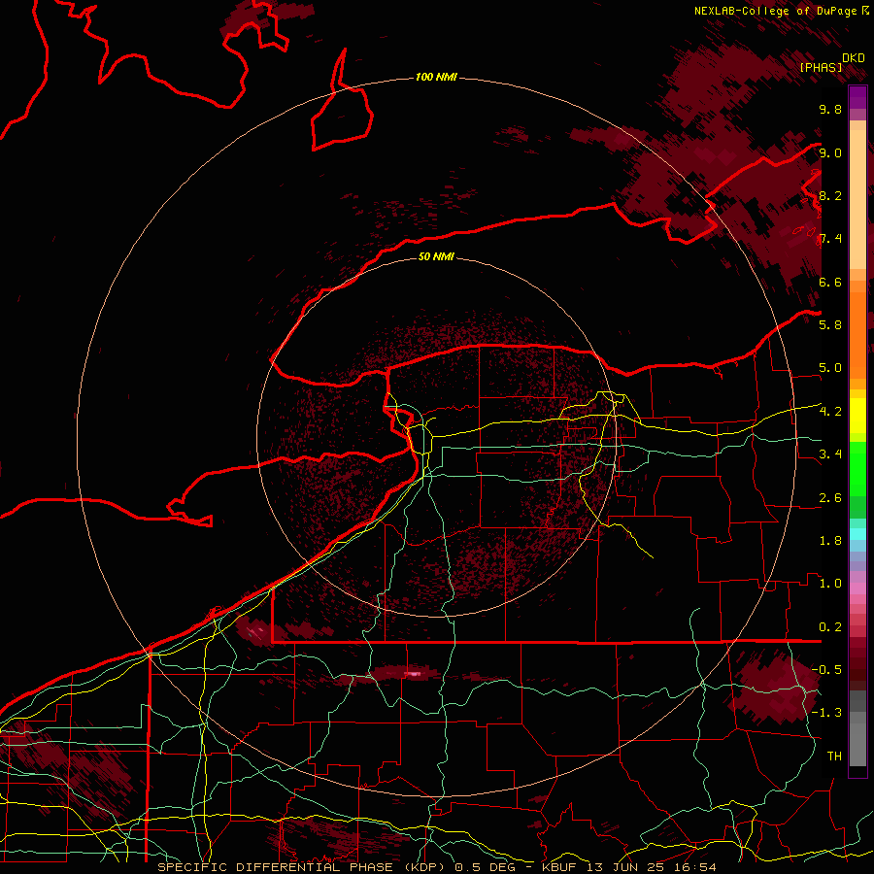Click the 50 NMI range ring label
874x874 pixels.
[x=436, y=256]
